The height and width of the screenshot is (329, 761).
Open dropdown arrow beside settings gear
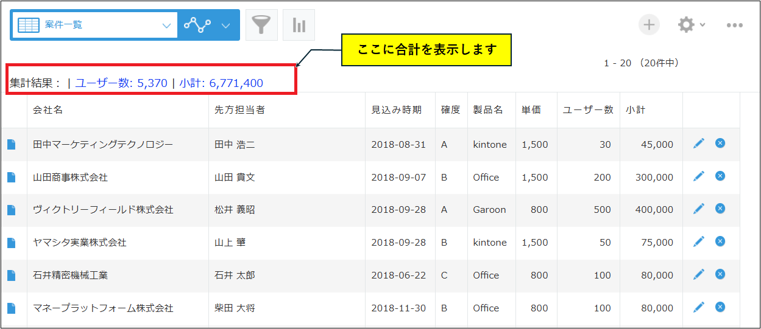(x=703, y=26)
